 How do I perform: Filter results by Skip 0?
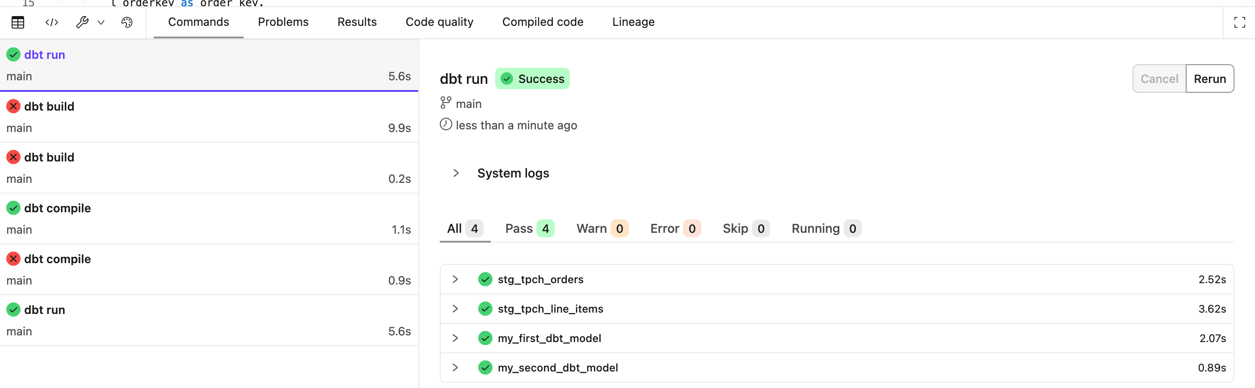coord(746,228)
